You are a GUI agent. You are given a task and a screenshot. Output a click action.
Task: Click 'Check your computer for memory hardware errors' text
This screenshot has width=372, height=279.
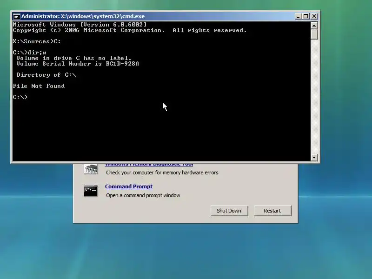pos(162,173)
